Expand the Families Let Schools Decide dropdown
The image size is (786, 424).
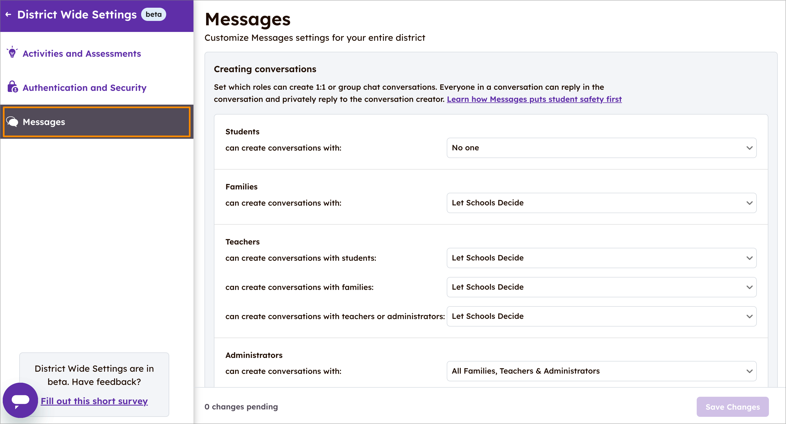(x=601, y=203)
